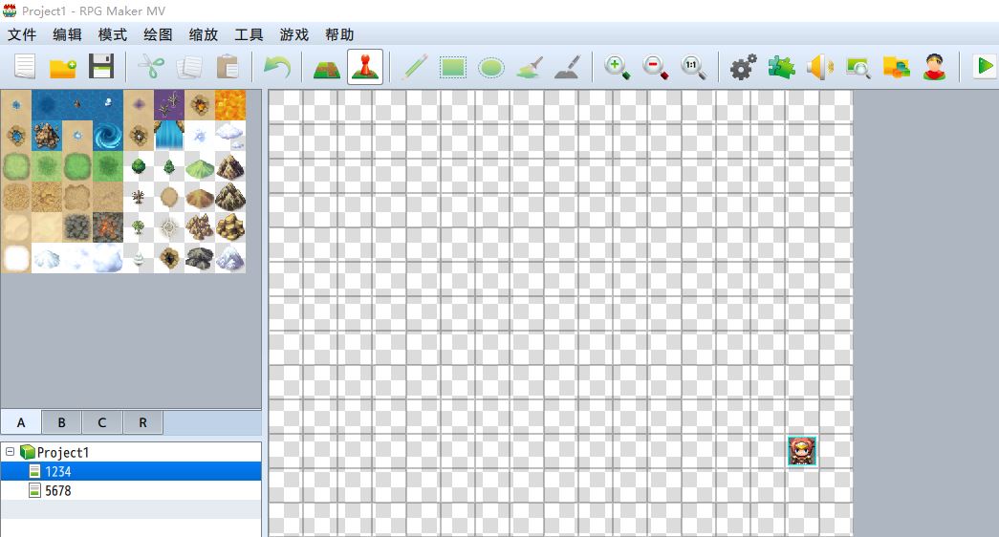
Task: Select the Ellipse drawing tool
Action: coord(491,67)
